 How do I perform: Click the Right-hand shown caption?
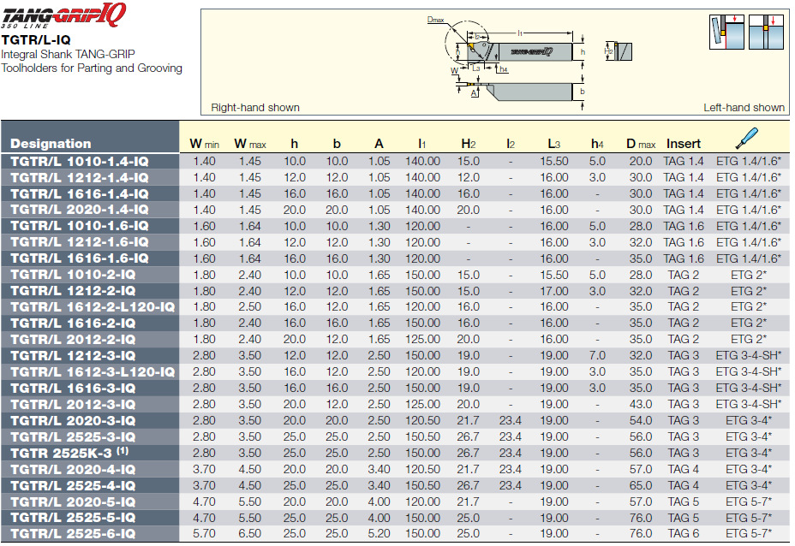click(x=255, y=107)
